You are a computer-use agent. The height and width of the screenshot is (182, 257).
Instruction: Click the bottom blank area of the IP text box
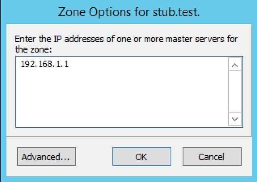[121, 119]
